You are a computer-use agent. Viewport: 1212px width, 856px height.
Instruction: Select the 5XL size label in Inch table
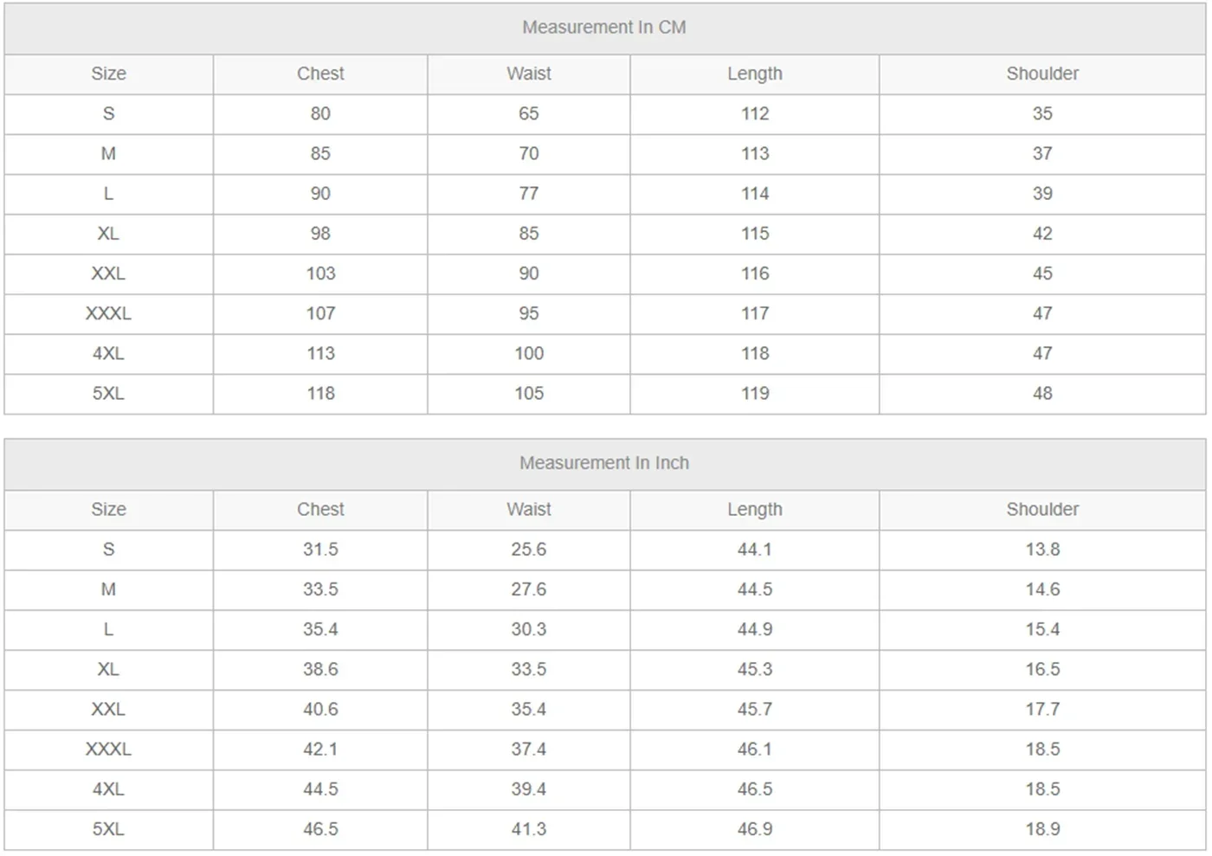click(x=108, y=829)
